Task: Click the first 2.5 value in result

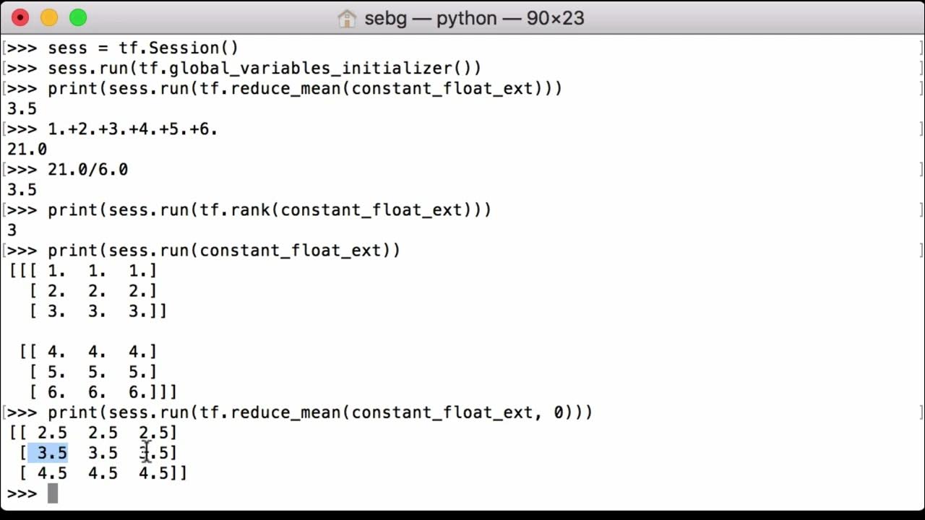Action: click(52, 433)
